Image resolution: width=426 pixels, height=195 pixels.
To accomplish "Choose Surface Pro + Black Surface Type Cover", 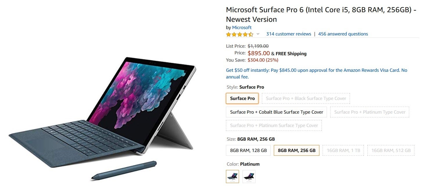I will 306,98.
